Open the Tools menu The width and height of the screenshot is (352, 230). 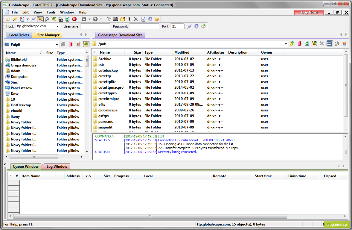(51, 12)
